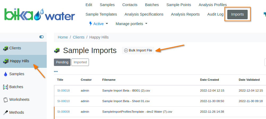Click the Samples water drop icon
Viewport: 266px width, 119px height.
coord(6,74)
